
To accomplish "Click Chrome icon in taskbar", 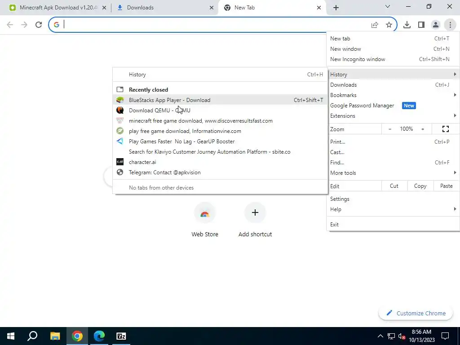I will coord(77,336).
